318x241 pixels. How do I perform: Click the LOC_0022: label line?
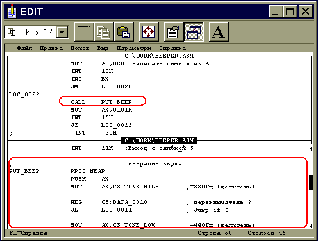pos(26,94)
